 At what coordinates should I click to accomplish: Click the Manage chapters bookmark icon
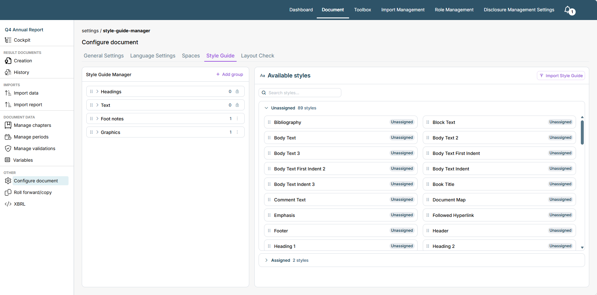pyautogui.click(x=8, y=125)
